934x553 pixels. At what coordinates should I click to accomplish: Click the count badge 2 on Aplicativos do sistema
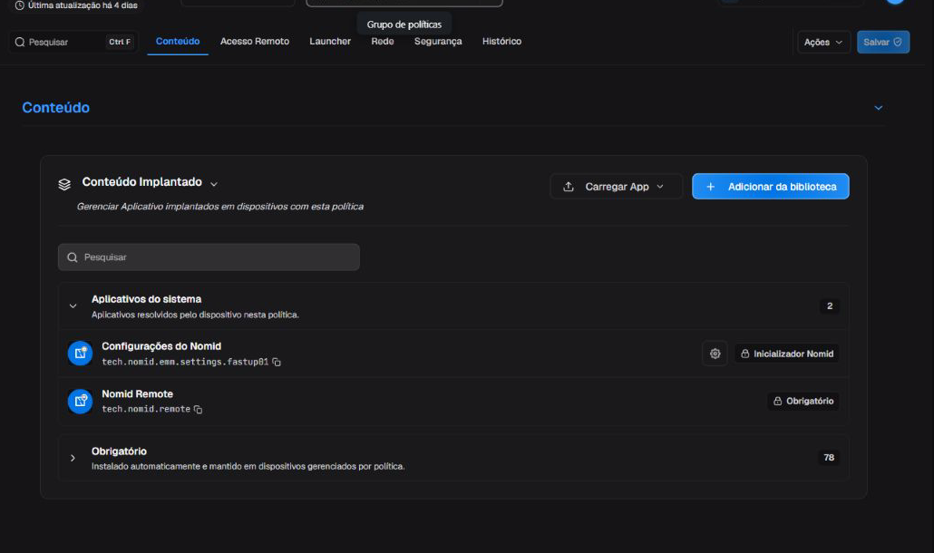click(829, 306)
